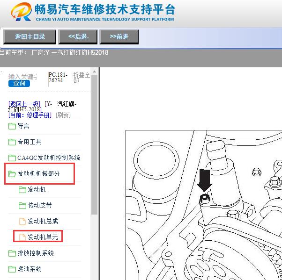The width and height of the screenshot is (282, 280).
Task: Open 发动机总成 document
Action: click(x=43, y=221)
